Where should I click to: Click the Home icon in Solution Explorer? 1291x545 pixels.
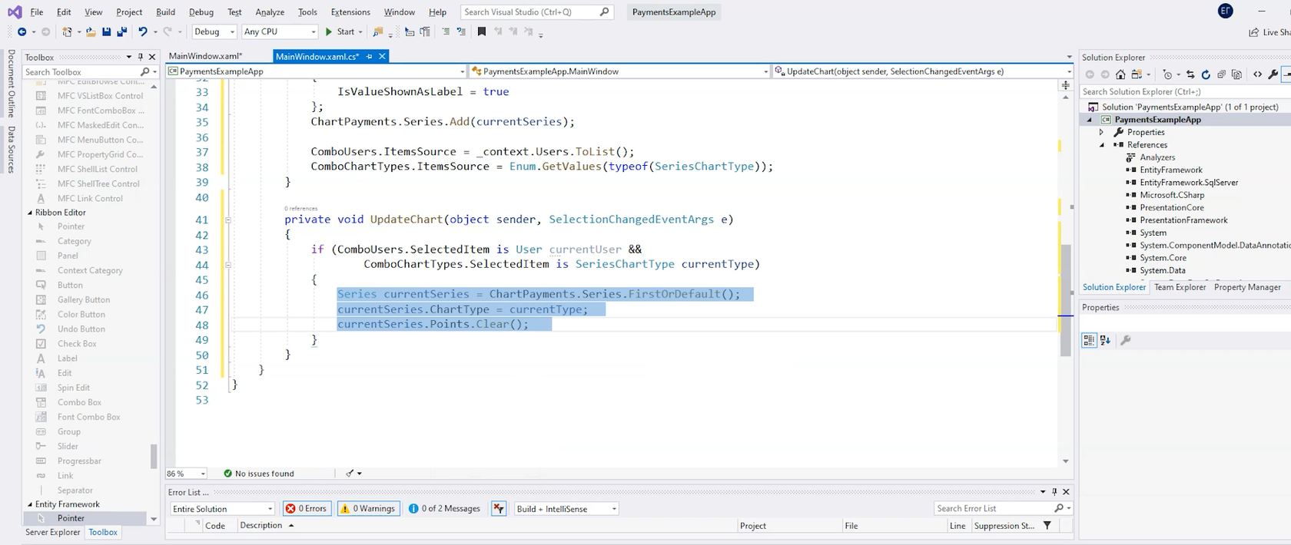coord(1120,74)
